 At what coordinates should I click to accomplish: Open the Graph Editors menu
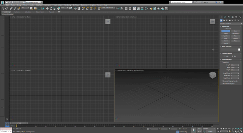click(58, 5)
